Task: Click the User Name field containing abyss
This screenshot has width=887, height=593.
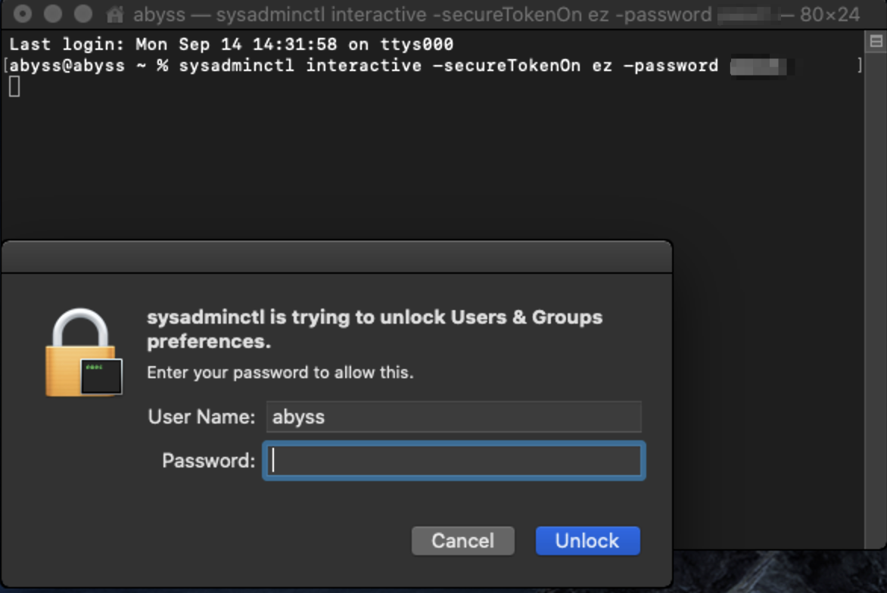Action: [453, 418]
